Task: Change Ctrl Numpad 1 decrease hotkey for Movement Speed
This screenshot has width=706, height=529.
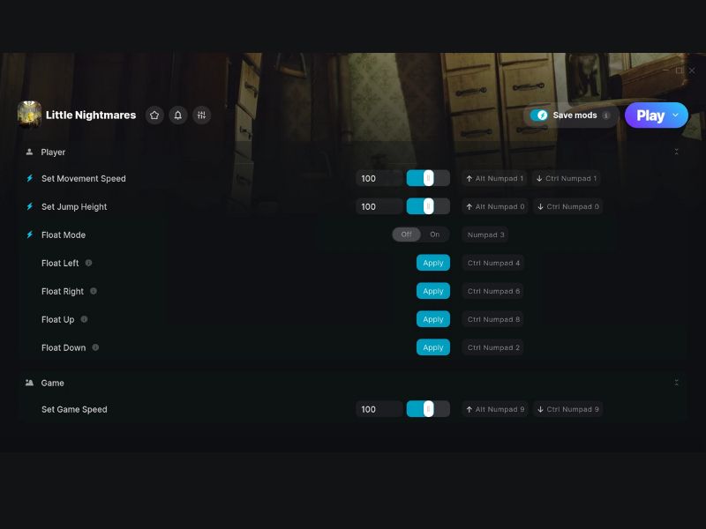Action: [x=567, y=179]
